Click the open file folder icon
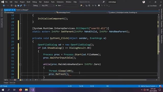The width and height of the screenshot is (163, 92). click(16, 6)
